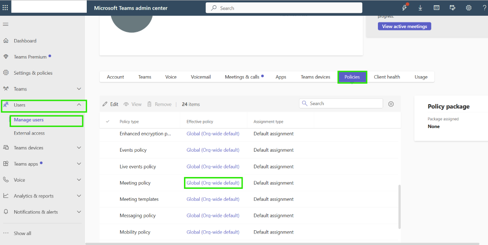
Task: Click the policy table vertical scrollbar
Action: [x=400, y=207]
